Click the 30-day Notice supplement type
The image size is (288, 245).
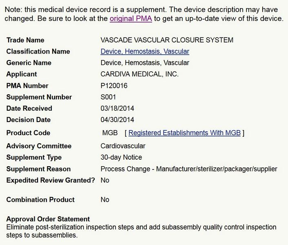click(121, 158)
